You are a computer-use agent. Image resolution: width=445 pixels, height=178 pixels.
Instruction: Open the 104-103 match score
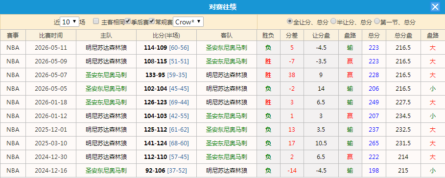[156, 116]
